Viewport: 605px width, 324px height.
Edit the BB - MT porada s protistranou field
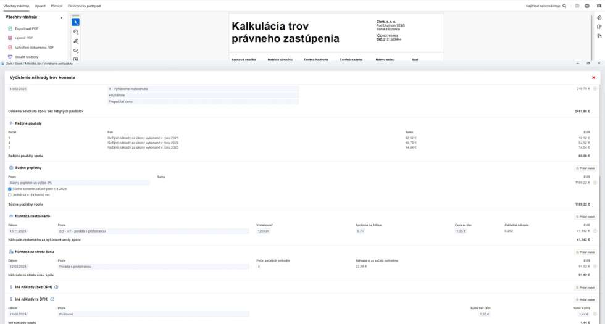tap(154, 231)
